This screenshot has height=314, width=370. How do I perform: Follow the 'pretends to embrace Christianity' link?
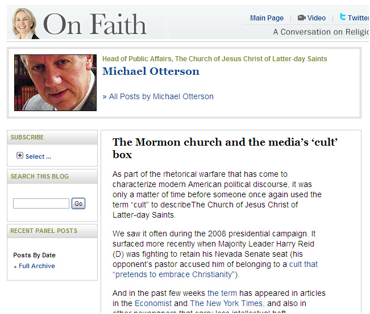[x=174, y=274]
